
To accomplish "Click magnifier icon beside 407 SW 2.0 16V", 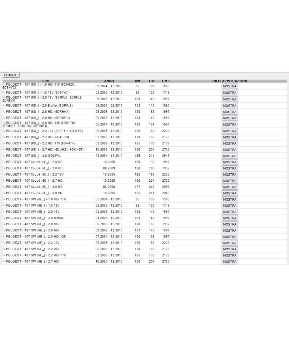I will point(4,212).
